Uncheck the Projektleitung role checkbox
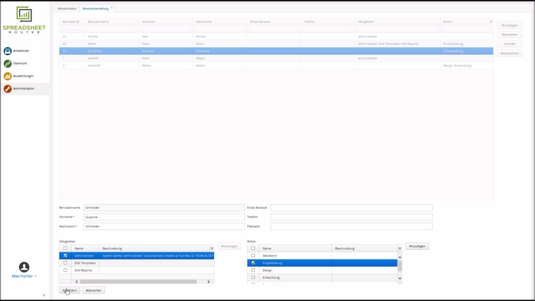535x301 pixels. click(x=253, y=263)
